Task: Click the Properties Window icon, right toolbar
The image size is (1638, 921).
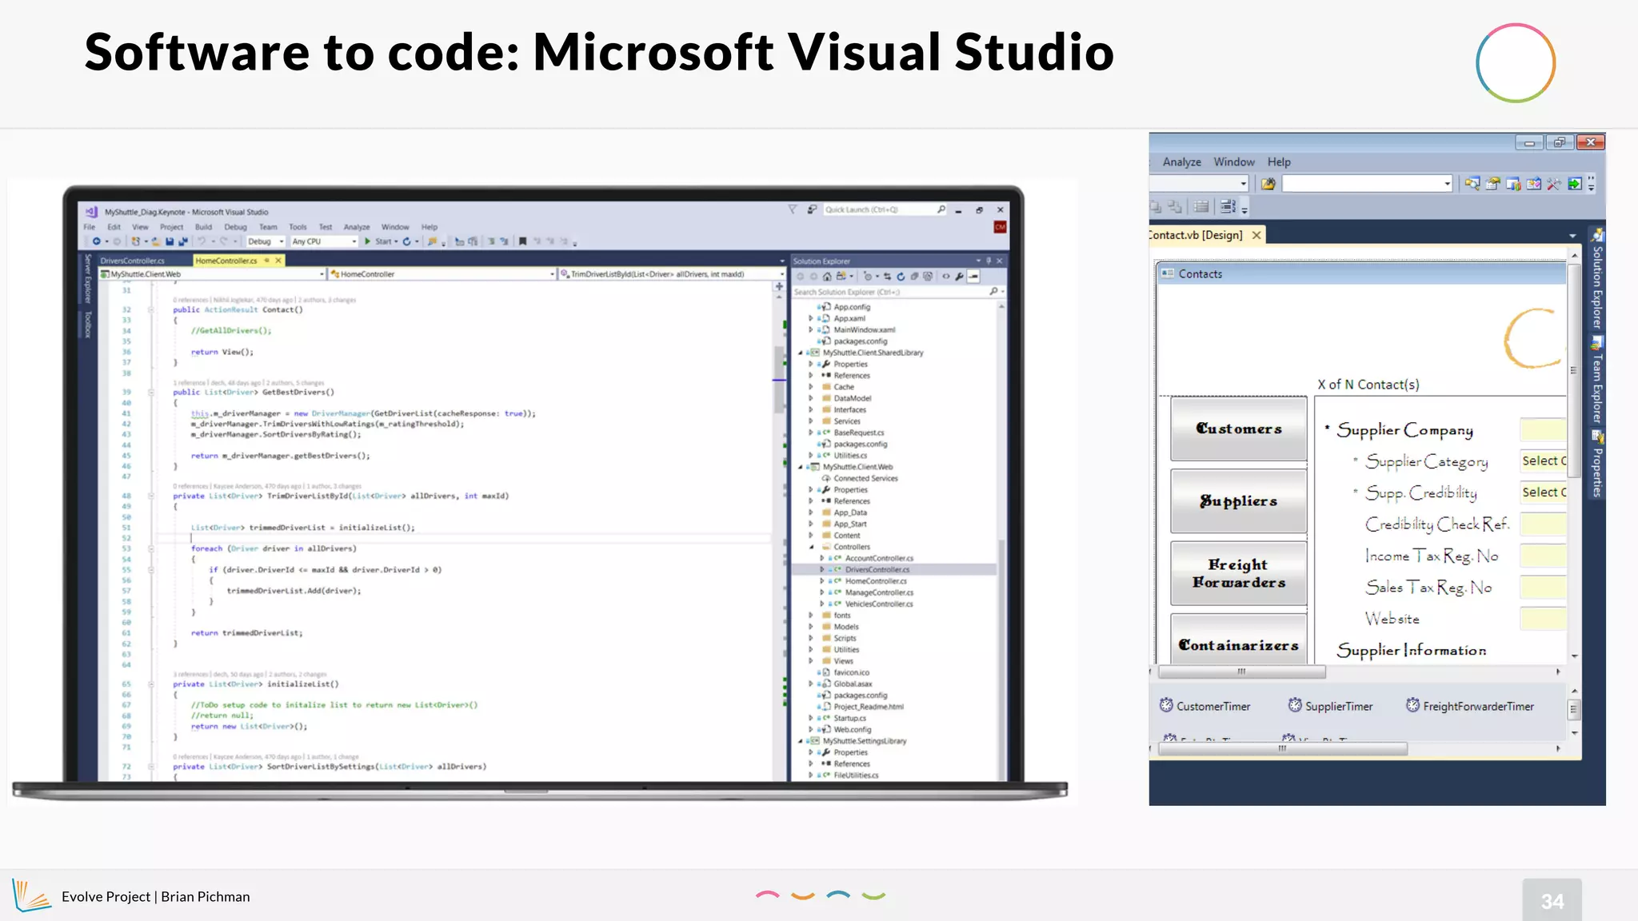Action: point(1492,184)
